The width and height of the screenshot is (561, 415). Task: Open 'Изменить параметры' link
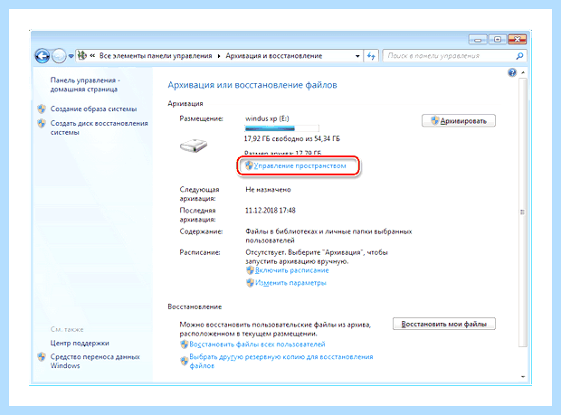tap(290, 283)
